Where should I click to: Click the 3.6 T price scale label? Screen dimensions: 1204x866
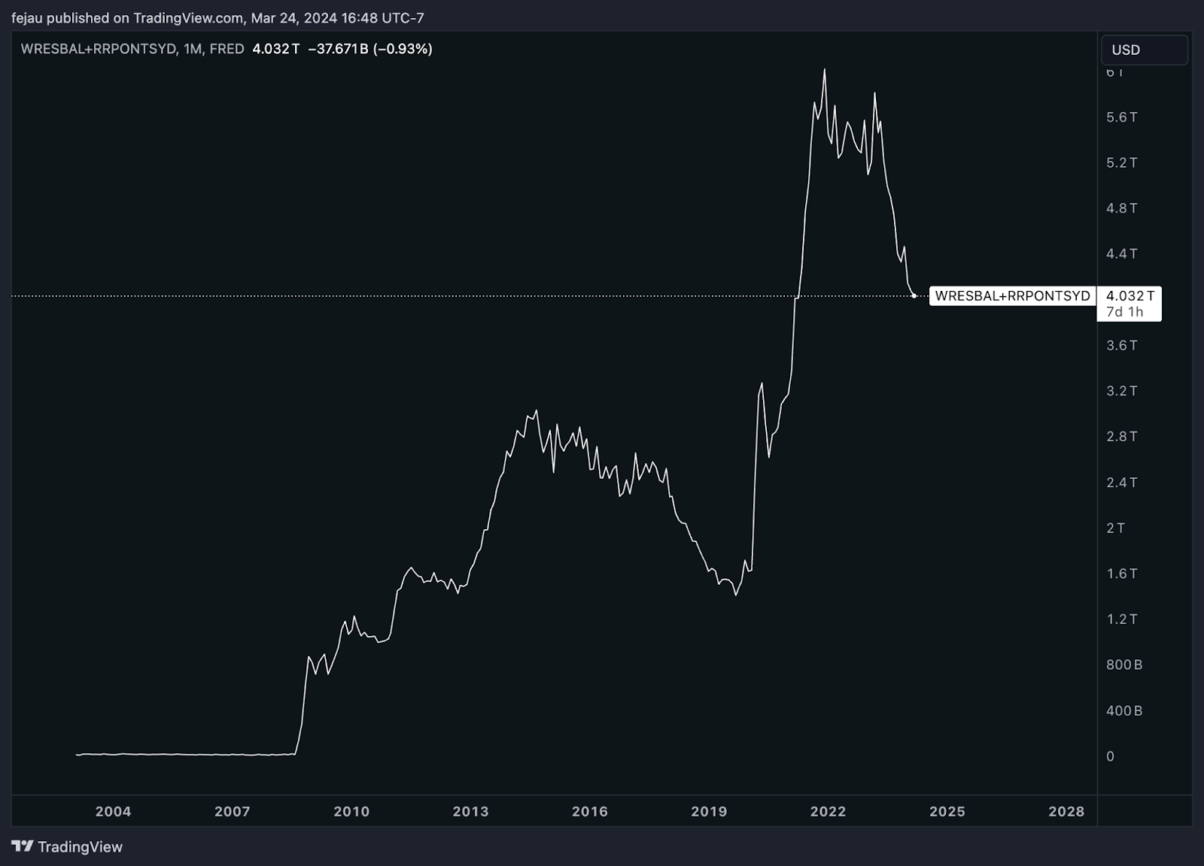1121,345
